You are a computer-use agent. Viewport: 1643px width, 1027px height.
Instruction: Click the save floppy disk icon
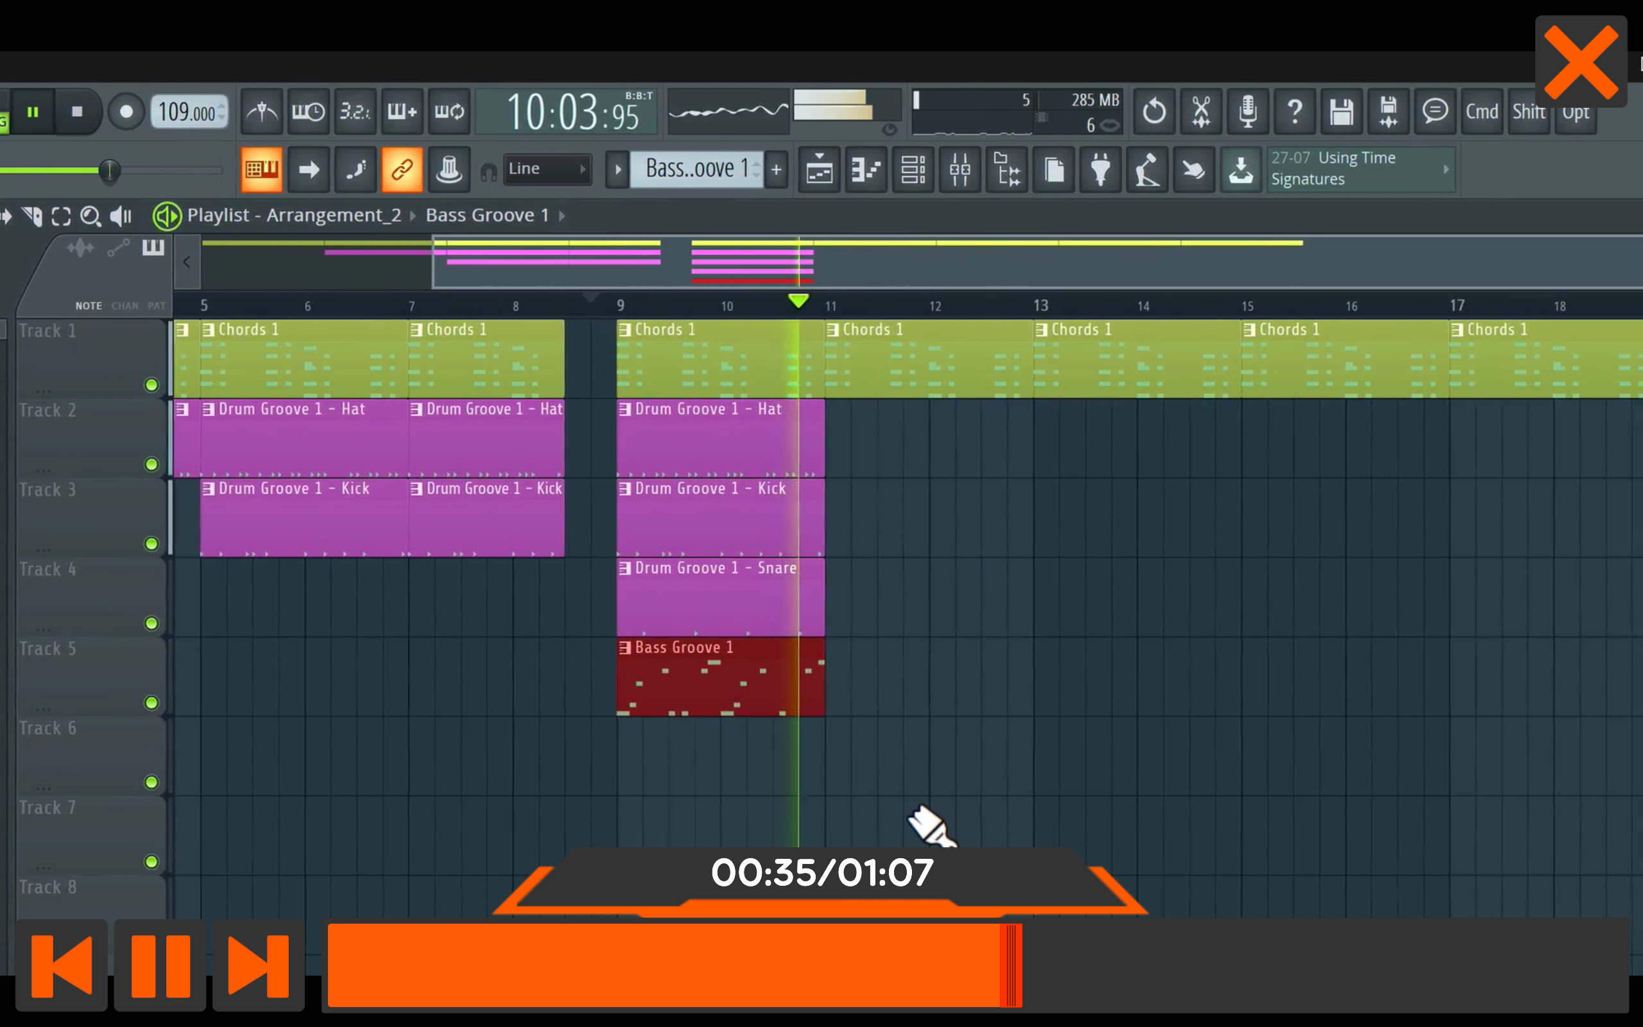point(1341,112)
